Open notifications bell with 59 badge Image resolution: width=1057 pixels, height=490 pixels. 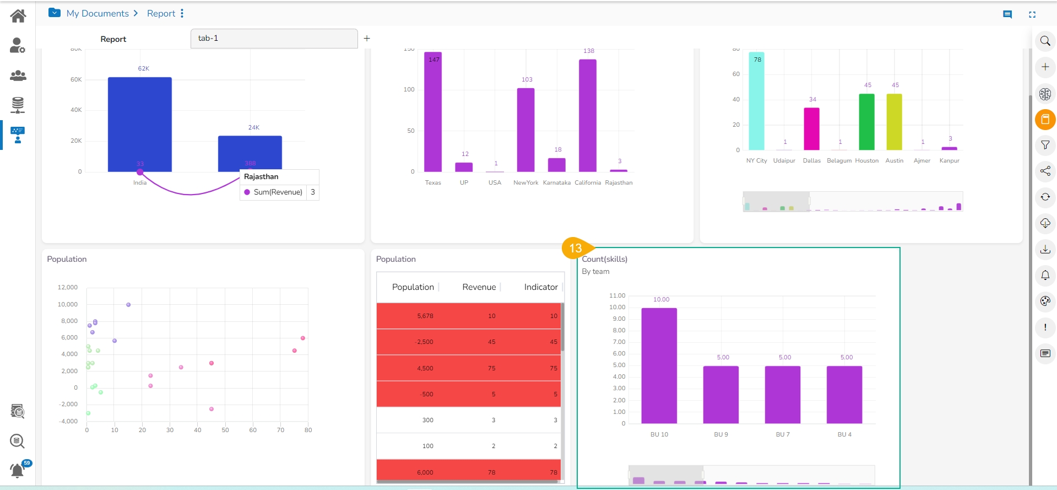18,470
